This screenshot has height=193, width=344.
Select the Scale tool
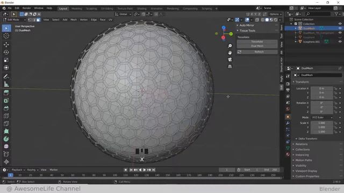click(6, 60)
